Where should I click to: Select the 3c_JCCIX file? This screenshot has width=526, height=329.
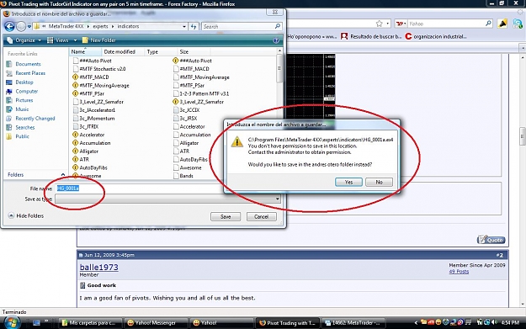(x=187, y=110)
